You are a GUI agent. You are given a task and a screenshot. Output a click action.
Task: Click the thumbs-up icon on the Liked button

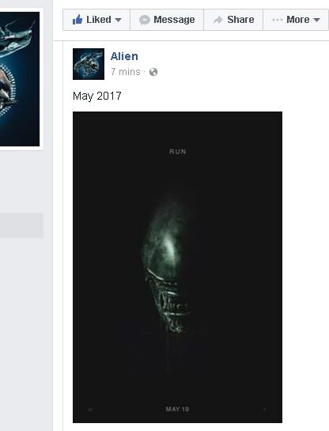coord(78,20)
